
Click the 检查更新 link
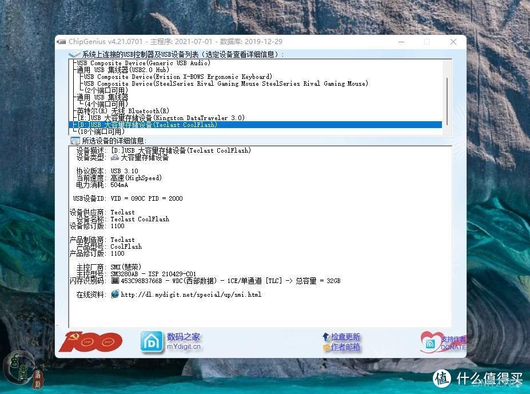coord(345,336)
